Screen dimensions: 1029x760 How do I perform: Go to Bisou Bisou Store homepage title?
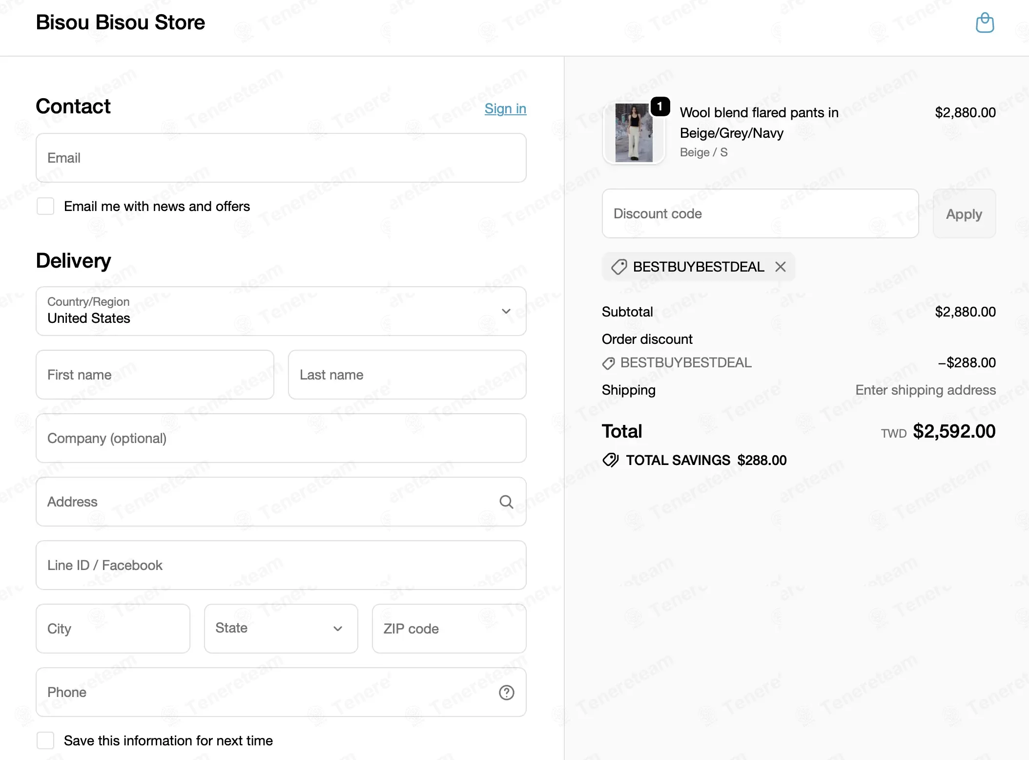tap(120, 22)
